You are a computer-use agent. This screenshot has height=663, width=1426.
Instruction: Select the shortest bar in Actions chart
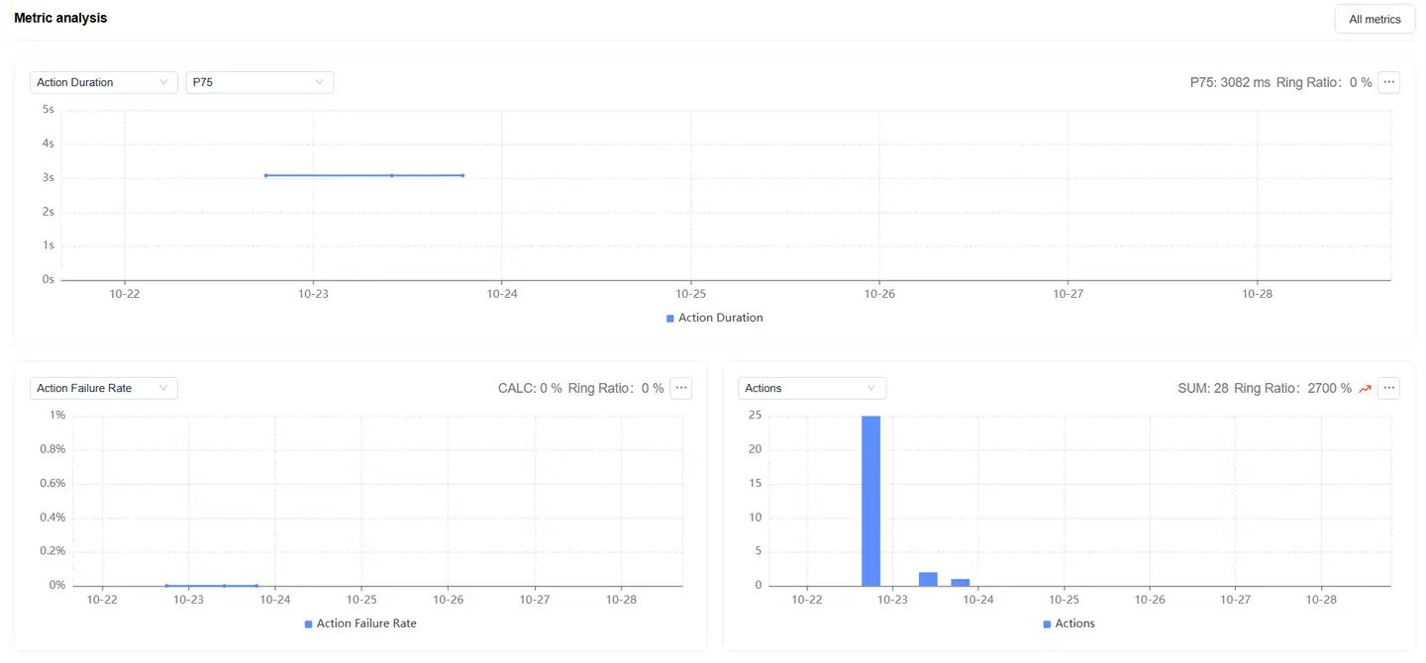click(960, 582)
